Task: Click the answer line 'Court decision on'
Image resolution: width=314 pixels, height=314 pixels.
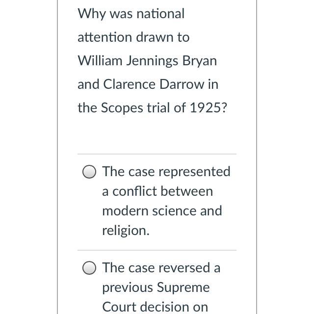Action: (x=155, y=307)
